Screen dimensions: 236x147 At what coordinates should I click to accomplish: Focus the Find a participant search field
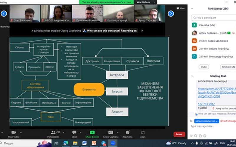(214, 18)
